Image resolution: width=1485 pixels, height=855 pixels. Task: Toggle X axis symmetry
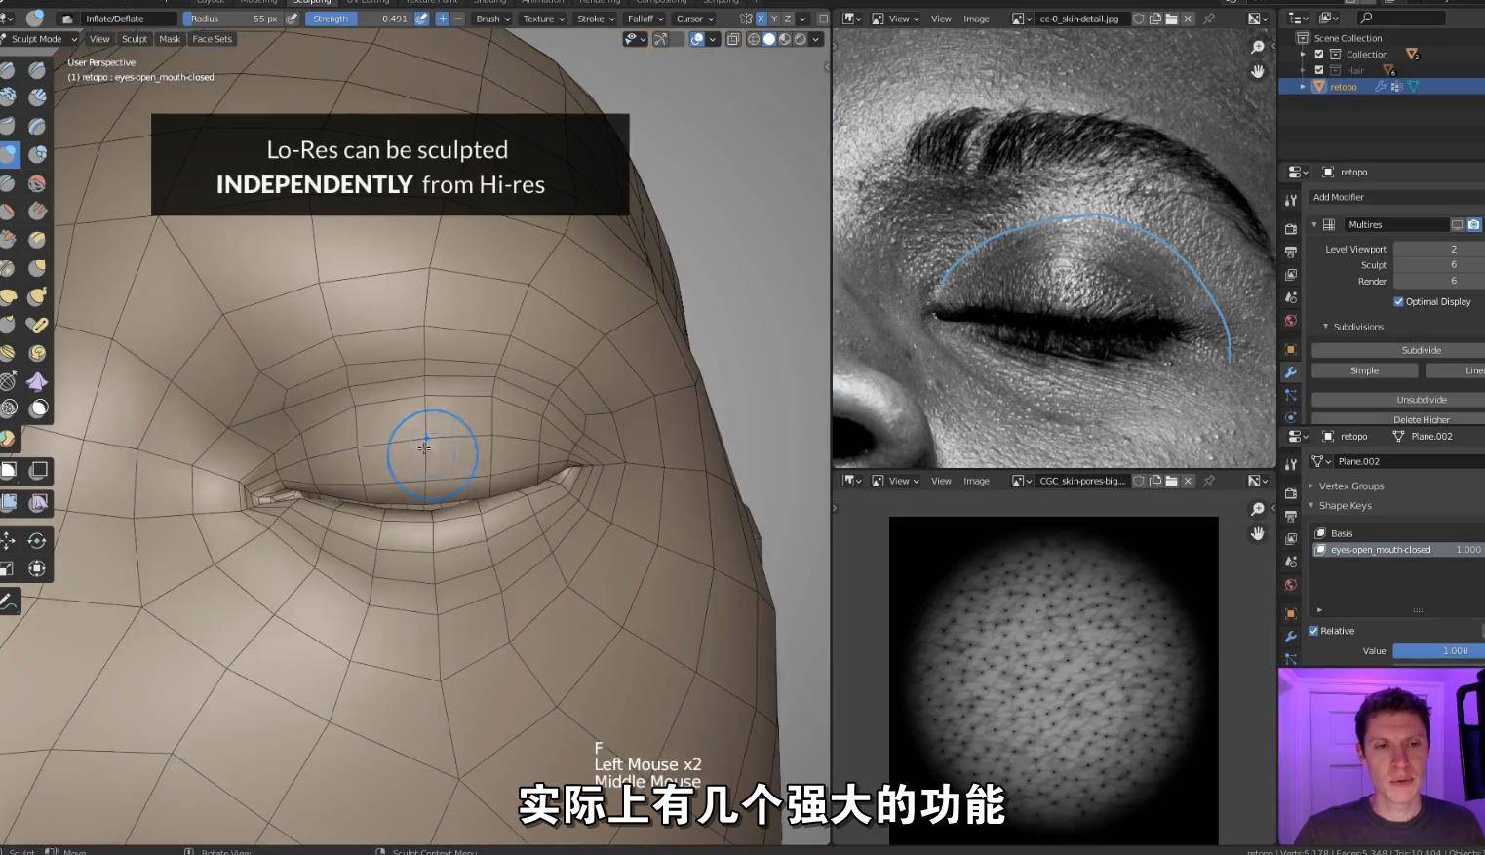tap(761, 19)
